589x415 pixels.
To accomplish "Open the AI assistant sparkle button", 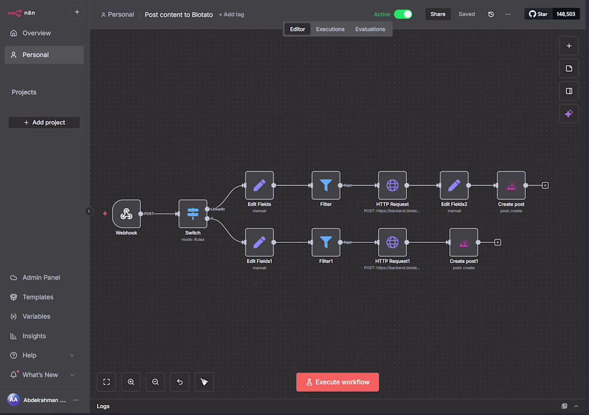I will pos(569,113).
